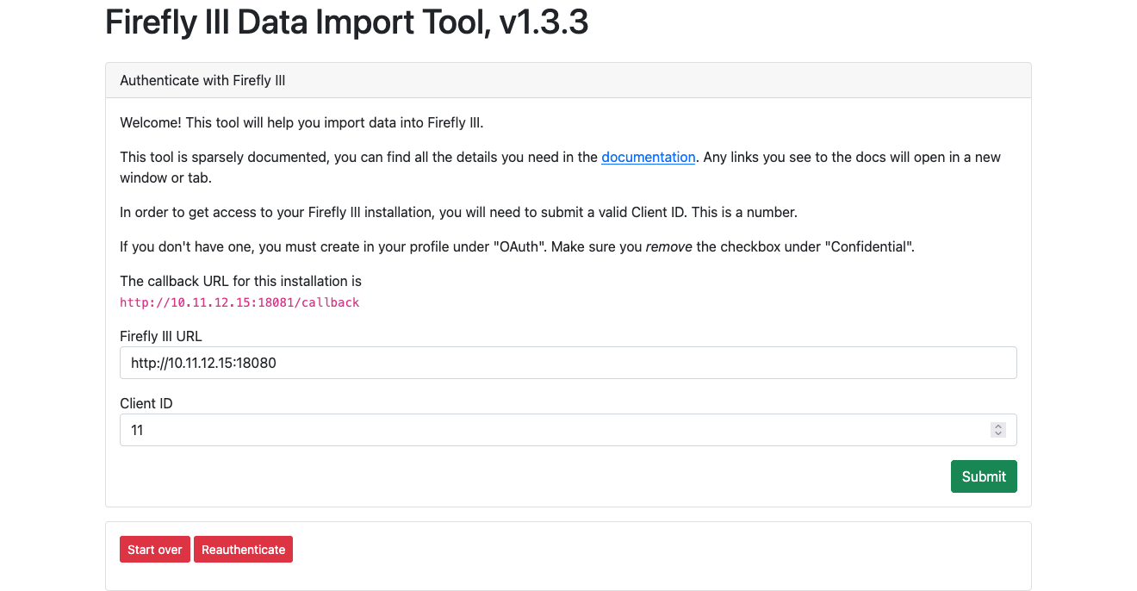Focus the Firefly III URL field
This screenshot has height=591, width=1137.
[x=568, y=363]
